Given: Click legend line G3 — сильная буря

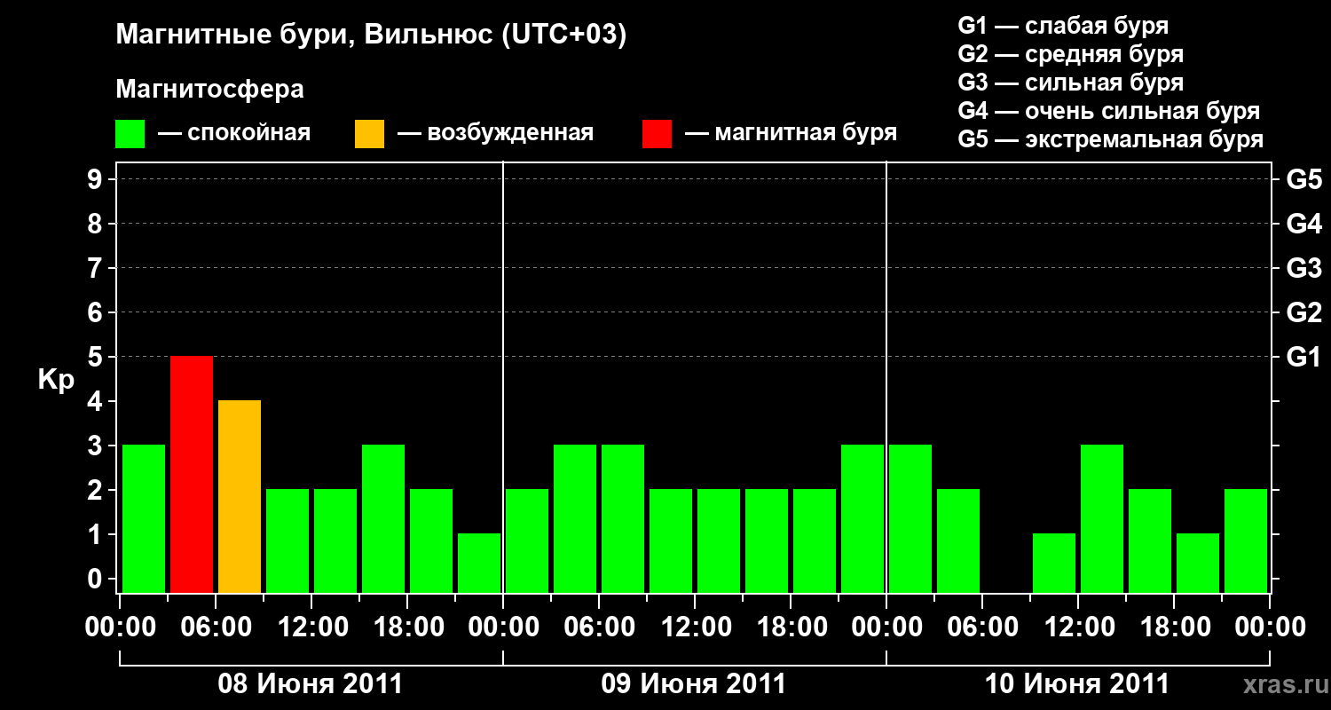Looking at the screenshot, I should tap(1070, 83).
